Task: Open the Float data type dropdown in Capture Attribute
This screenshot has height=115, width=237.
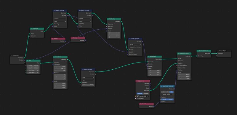Action: (x=88, y=77)
